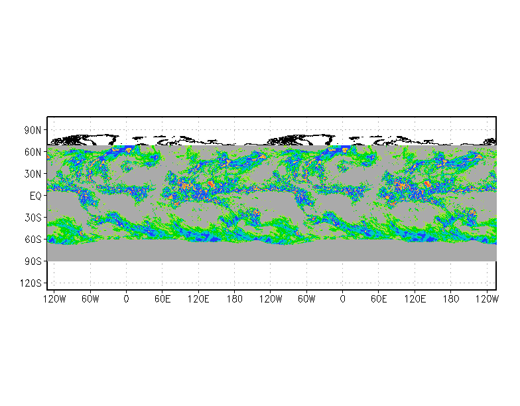Click the 30S latitude label
Viewport: 520px width, 406px height.
[x=32, y=218]
